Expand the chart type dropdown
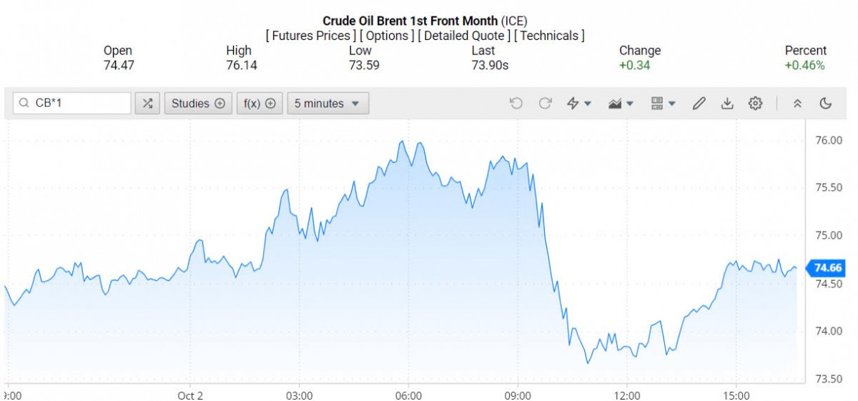The image size is (858, 401). 621,104
